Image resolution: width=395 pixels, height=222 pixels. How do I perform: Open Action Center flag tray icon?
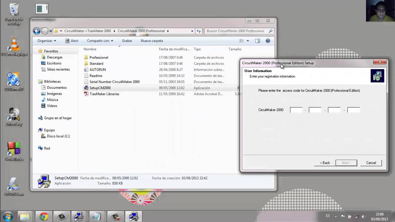pyautogui.click(x=343, y=216)
